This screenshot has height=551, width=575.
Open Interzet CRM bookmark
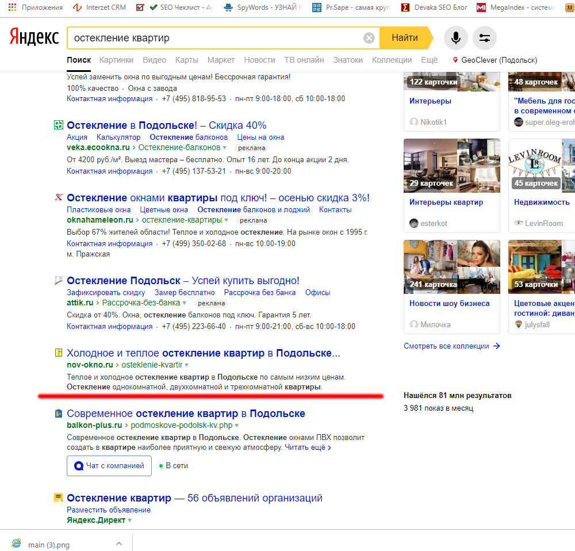[x=99, y=7]
